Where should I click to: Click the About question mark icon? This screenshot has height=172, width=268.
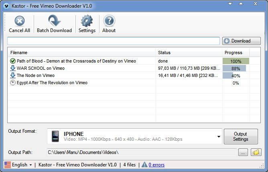[x=109, y=21]
